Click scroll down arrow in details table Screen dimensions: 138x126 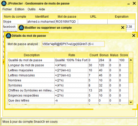tap(131, 102)
